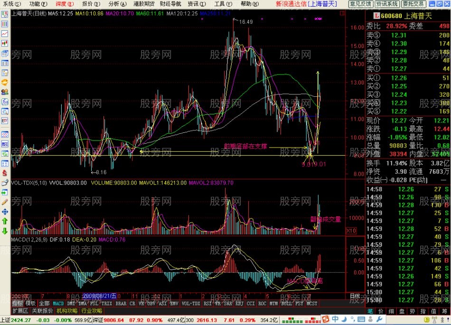Click the red dollar sign icon
Image resolution: width=451 pixels, height=325 pixels.
(5, 173)
